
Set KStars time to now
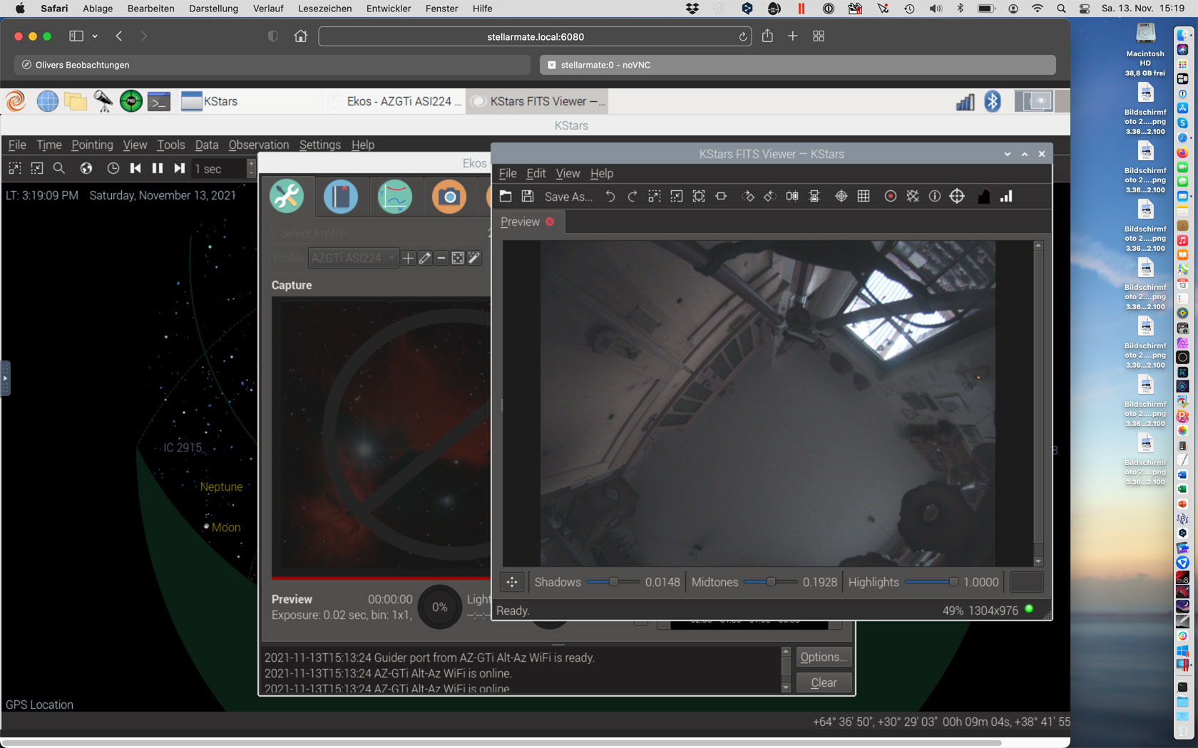click(x=113, y=168)
